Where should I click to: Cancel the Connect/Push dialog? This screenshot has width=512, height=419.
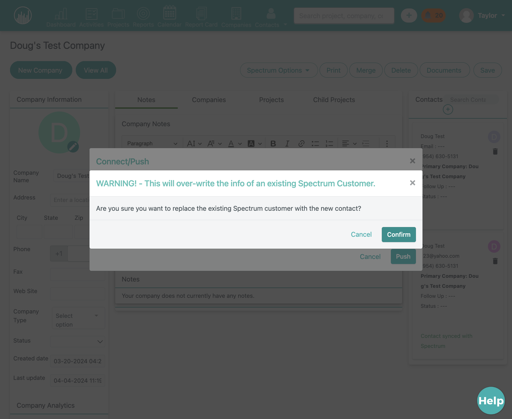click(x=370, y=257)
